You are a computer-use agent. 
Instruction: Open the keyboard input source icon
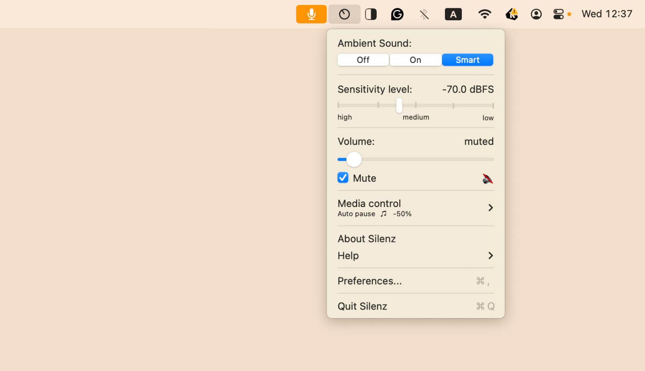[453, 14]
